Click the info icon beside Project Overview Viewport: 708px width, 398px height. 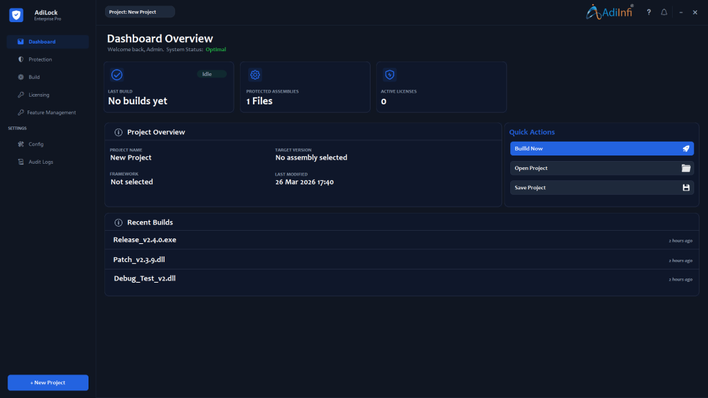[x=118, y=132]
